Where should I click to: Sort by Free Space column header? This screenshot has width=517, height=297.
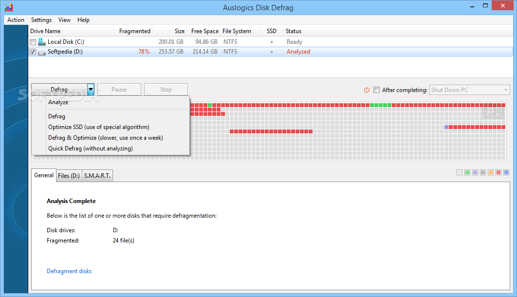click(x=203, y=31)
